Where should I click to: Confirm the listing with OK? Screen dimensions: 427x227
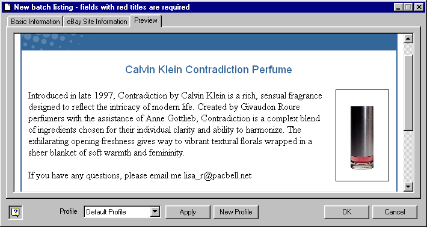346,212
